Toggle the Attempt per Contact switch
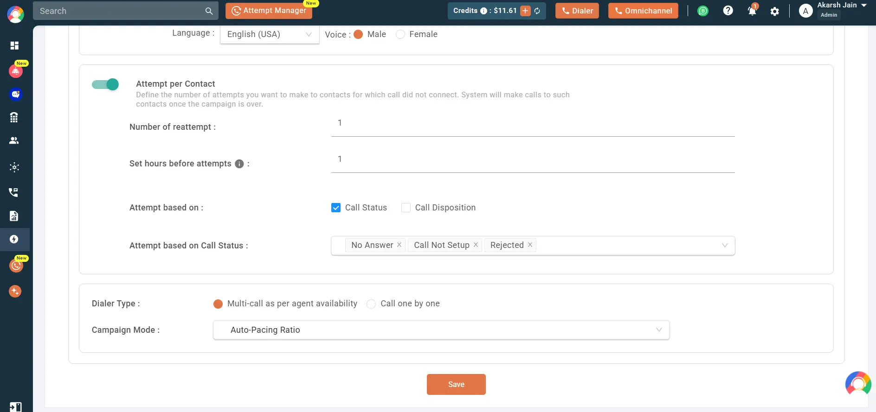Screen dimensions: 876x412 pos(105,84)
